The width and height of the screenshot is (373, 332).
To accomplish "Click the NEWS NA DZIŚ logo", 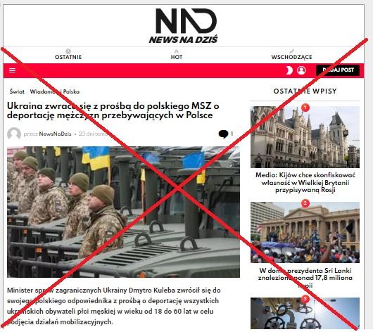I will (184, 26).
